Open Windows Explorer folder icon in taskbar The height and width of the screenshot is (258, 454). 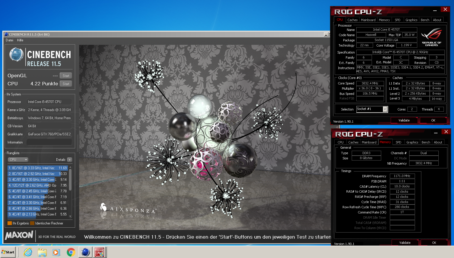click(x=42, y=252)
